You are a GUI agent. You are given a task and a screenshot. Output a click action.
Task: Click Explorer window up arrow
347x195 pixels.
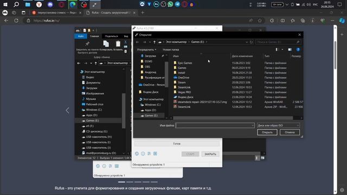point(95,63)
